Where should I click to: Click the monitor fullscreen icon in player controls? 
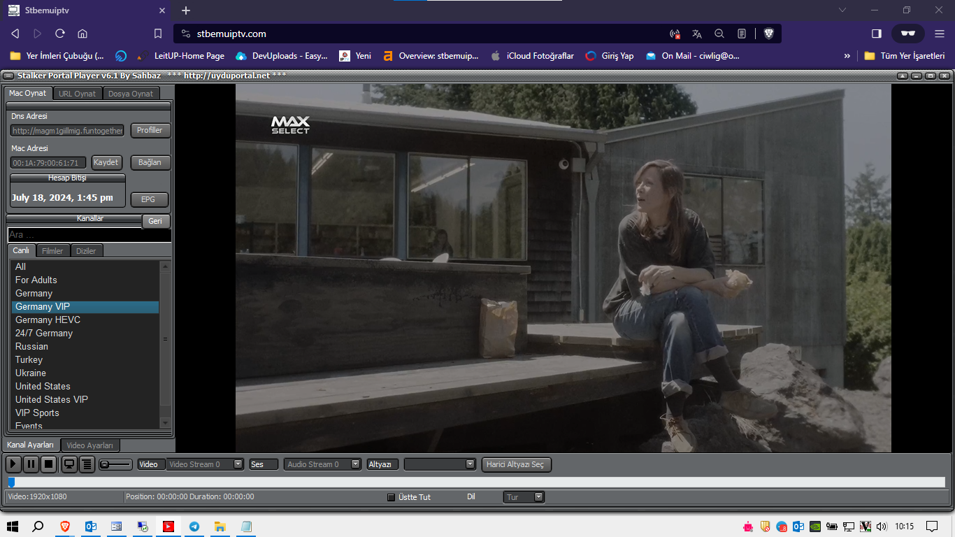(x=69, y=464)
